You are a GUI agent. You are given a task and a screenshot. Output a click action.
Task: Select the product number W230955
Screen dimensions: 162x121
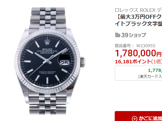point(146,46)
